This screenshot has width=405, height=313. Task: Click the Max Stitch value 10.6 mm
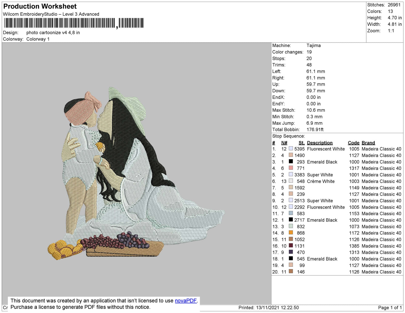pyautogui.click(x=316, y=110)
